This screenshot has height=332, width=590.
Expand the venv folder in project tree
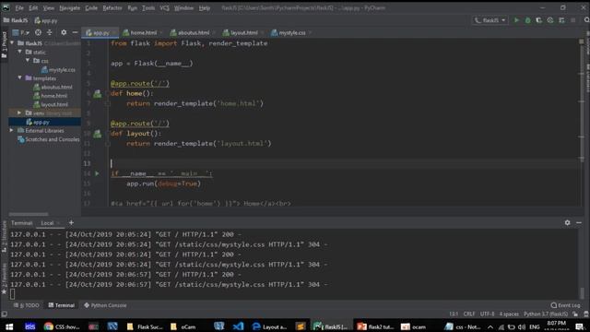(19, 113)
